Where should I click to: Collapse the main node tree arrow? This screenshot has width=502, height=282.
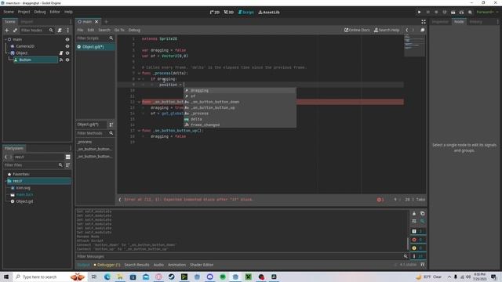coord(5,39)
